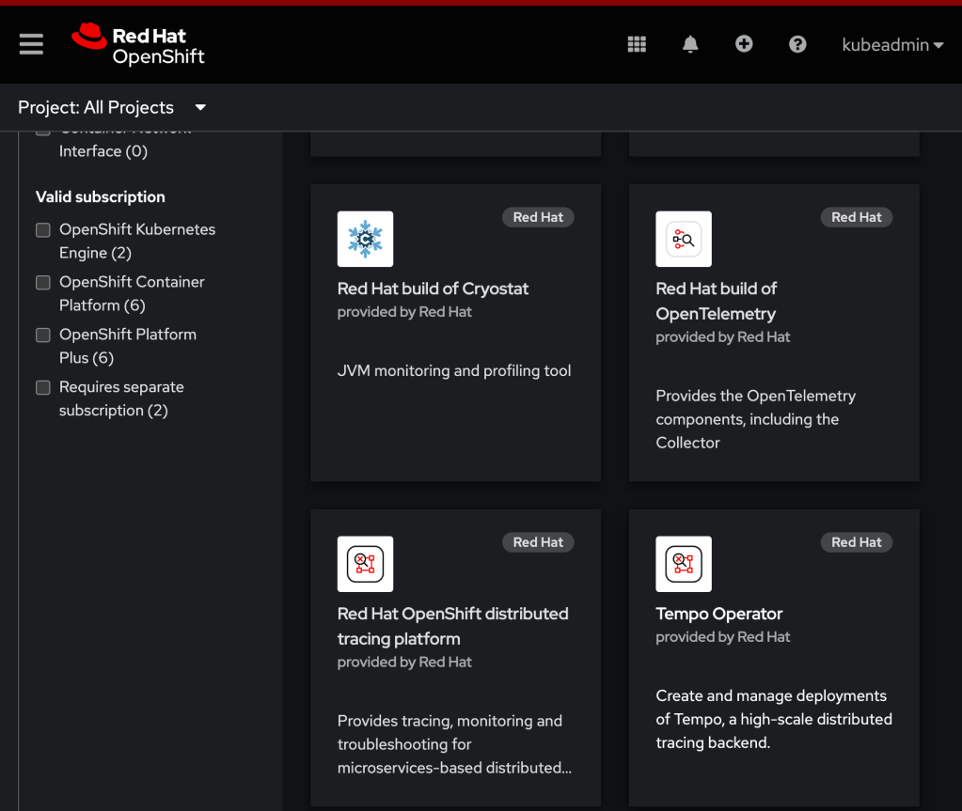
Task: Click 'Provides the OpenTelemetry components' description
Action: tap(756, 419)
